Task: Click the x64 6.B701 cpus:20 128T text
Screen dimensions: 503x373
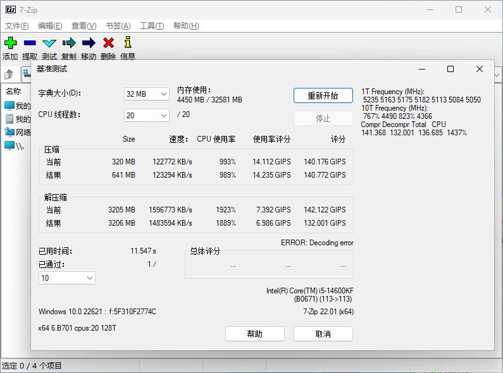Action: tap(77, 328)
